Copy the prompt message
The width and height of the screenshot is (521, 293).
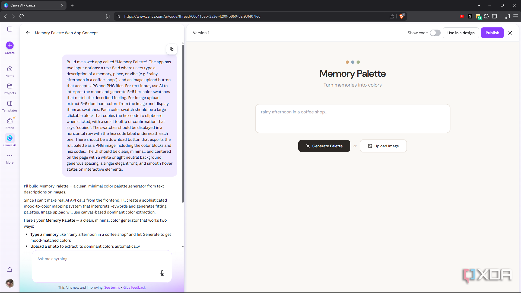coord(172,49)
